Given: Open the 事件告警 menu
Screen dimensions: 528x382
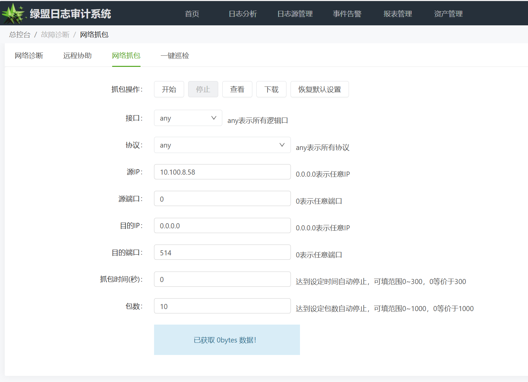Looking at the screenshot, I should click(x=347, y=14).
